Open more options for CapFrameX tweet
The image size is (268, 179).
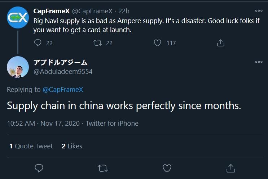pos(259,11)
